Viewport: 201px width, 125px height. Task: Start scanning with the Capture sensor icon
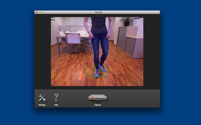coord(97,98)
